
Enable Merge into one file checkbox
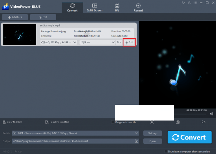tap(113, 122)
